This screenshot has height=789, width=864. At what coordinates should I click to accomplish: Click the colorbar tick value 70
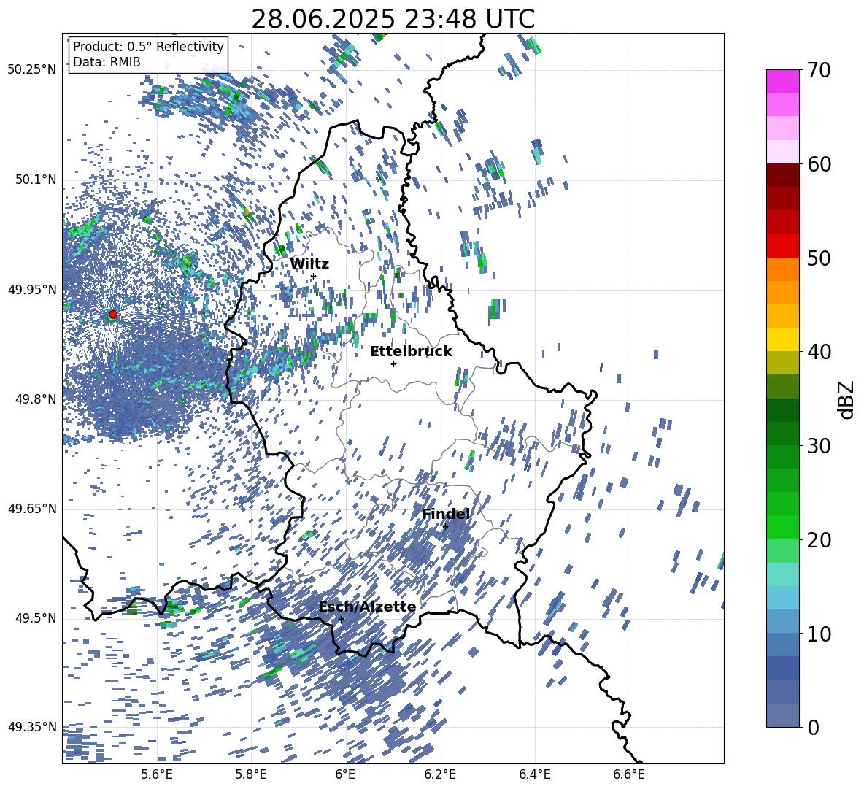[818, 70]
